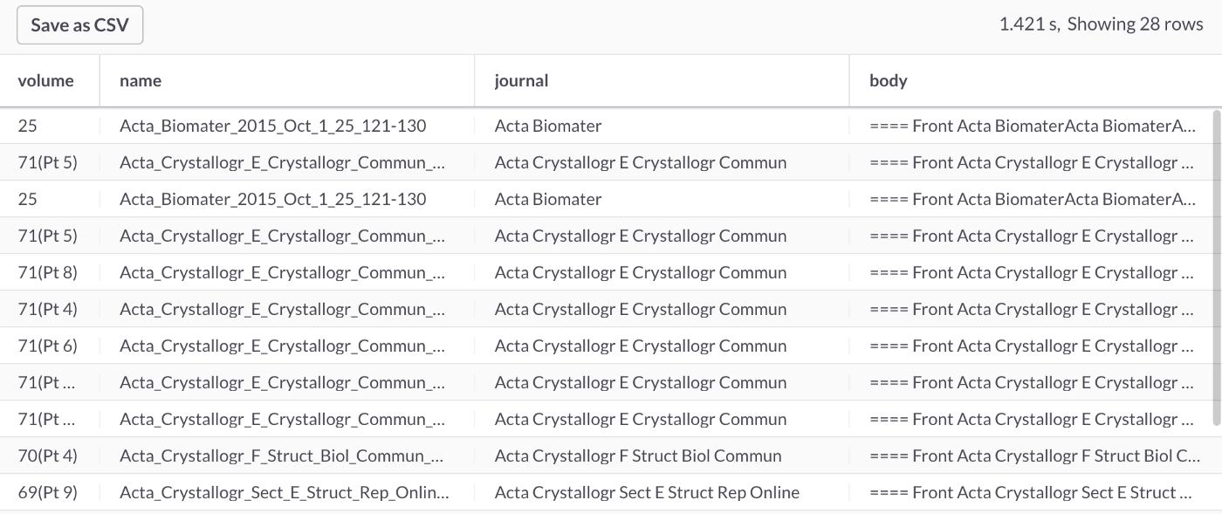Open body cell of the 69(Pt 9) row
Viewport: 1222px width, 514px height.
(x=1033, y=493)
